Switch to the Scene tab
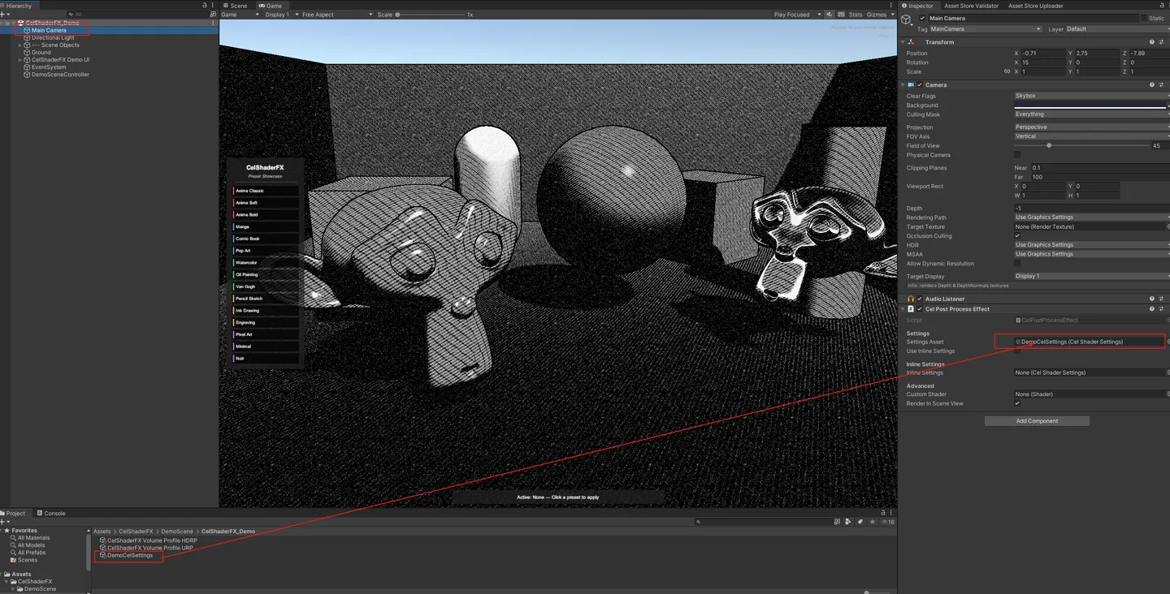The height and width of the screenshot is (594, 1170). [x=236, y=6]
